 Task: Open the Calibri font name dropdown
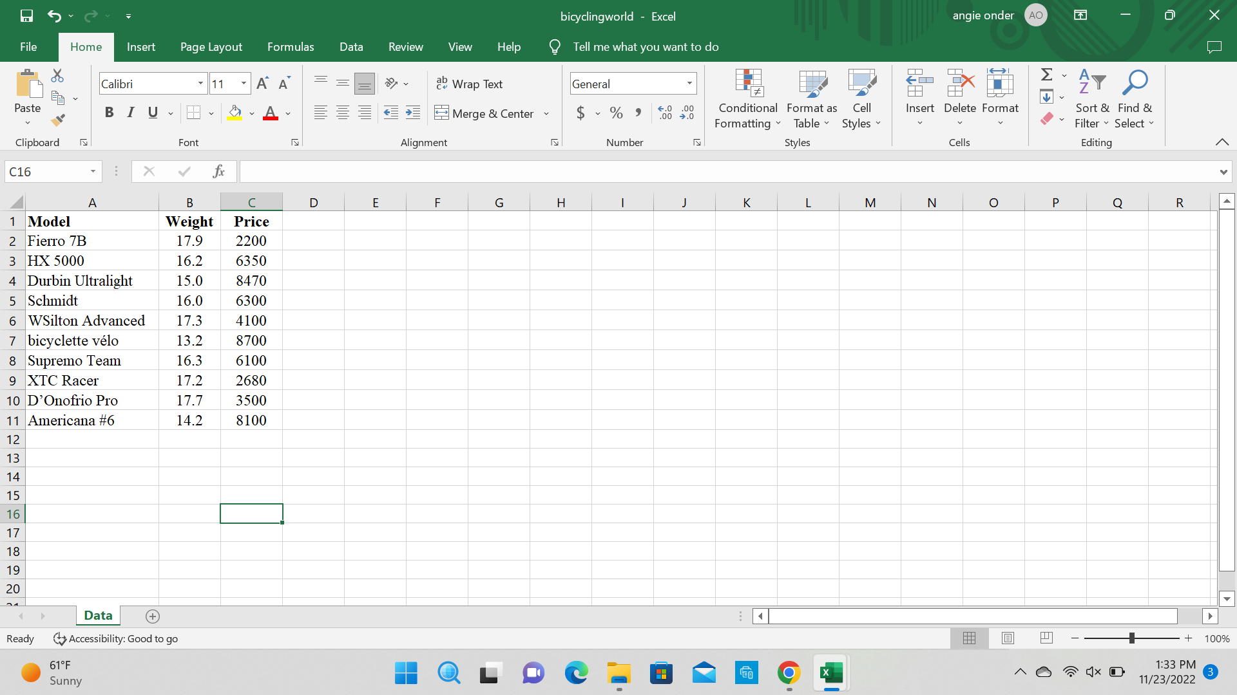click(x=200, y=84)
